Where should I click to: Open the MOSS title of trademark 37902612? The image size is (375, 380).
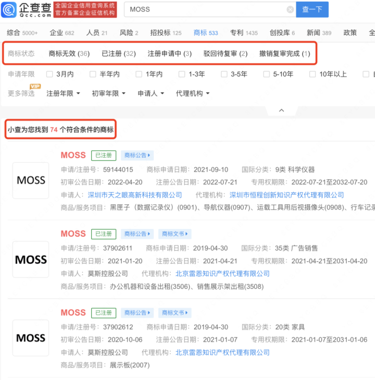[73, 313]
